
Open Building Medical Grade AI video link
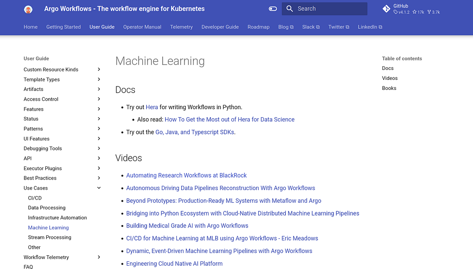coord(187,226)
